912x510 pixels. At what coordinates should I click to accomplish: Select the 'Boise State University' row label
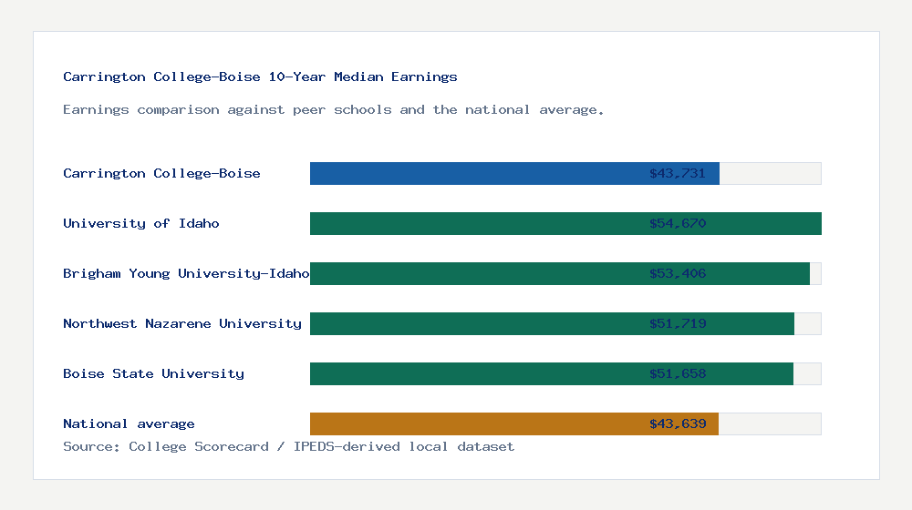coord(153,373)
